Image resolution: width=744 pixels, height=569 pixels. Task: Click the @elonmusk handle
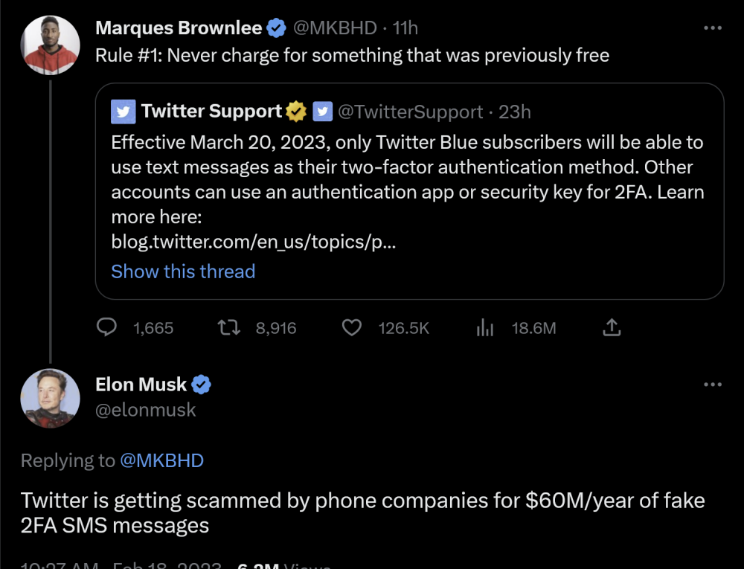146,410
